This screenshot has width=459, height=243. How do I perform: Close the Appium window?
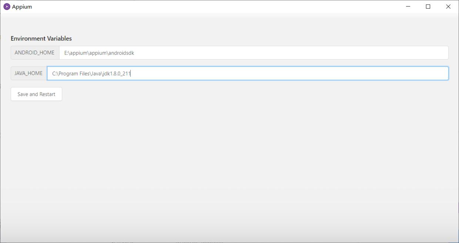click(448, 7)
